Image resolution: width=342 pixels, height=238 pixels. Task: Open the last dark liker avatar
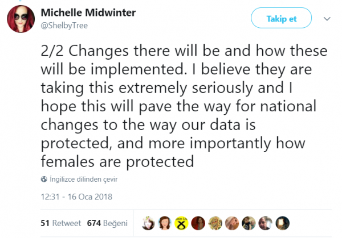[283, 223]
